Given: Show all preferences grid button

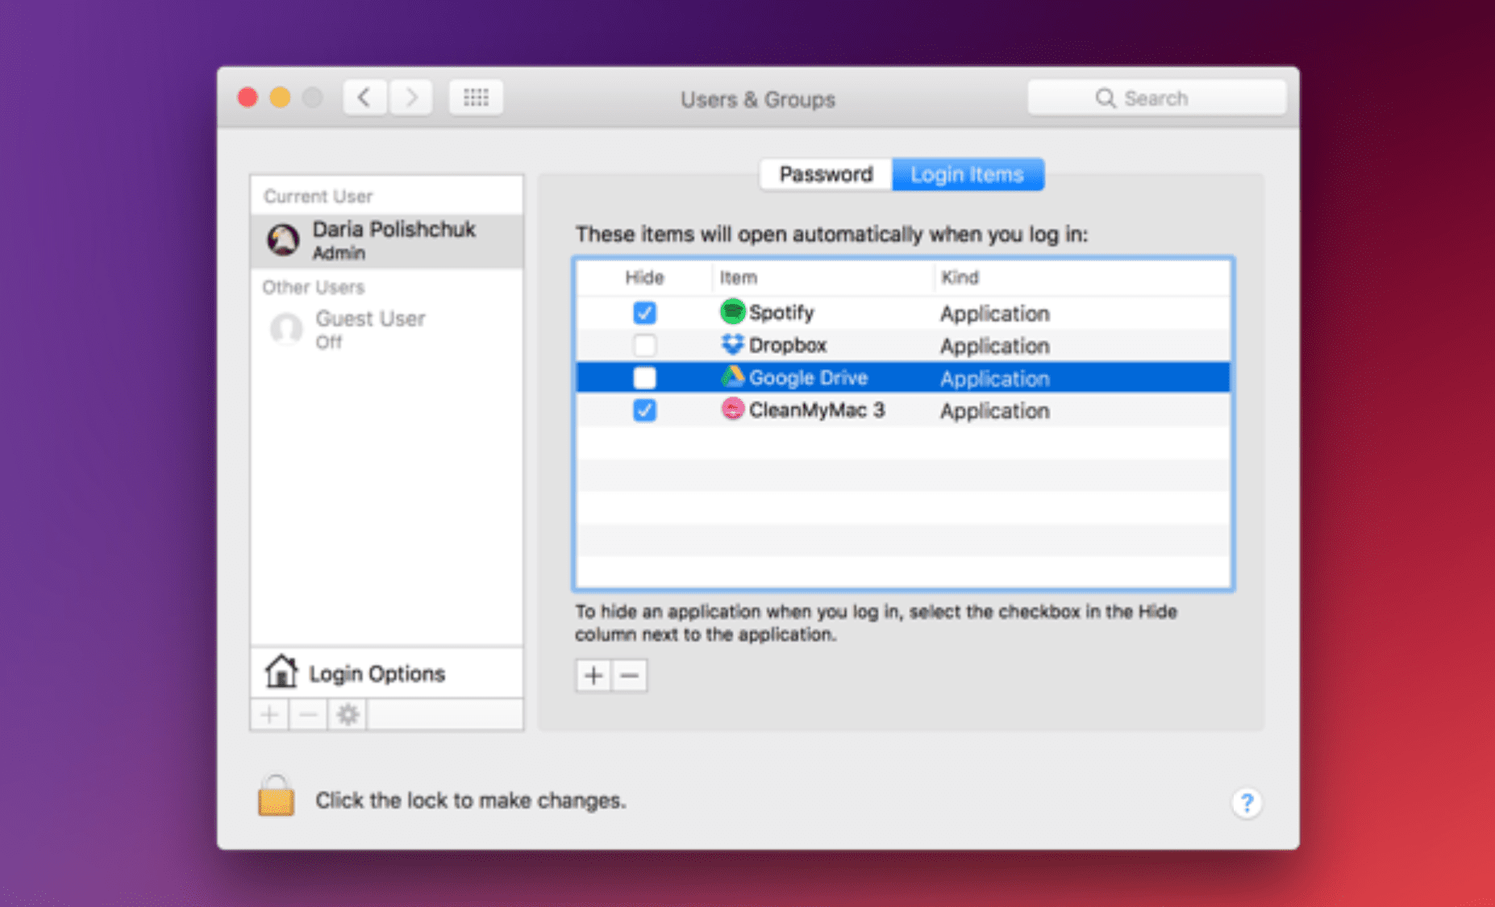Looking at the screenshot, I should pos(476,98).
